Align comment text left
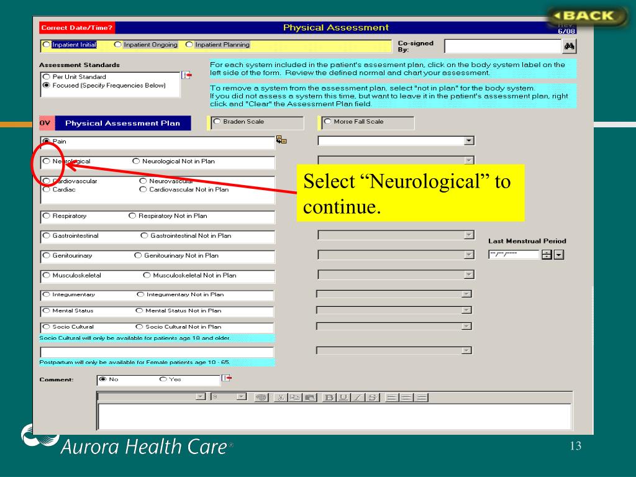This screenshot has width=636, height=477. click(392, 397)
